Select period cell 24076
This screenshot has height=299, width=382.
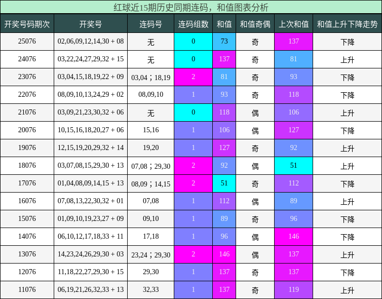pos(27,59)
